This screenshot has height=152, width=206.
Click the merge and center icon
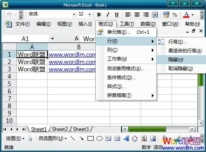(x=155, y=14)
